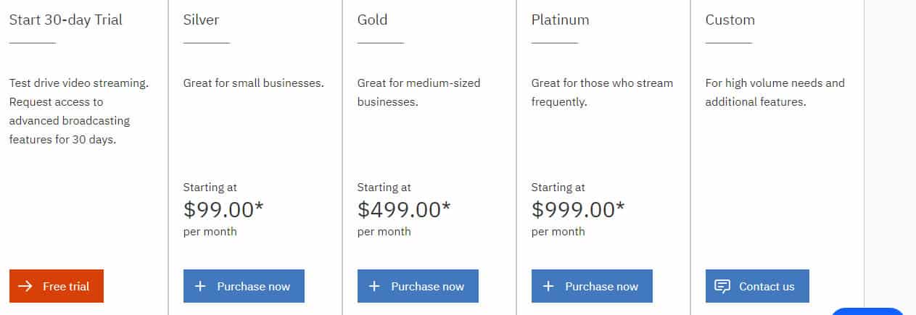Click the $499.00 Gold price
Screen dimensions: 916x315
(404, 210)
